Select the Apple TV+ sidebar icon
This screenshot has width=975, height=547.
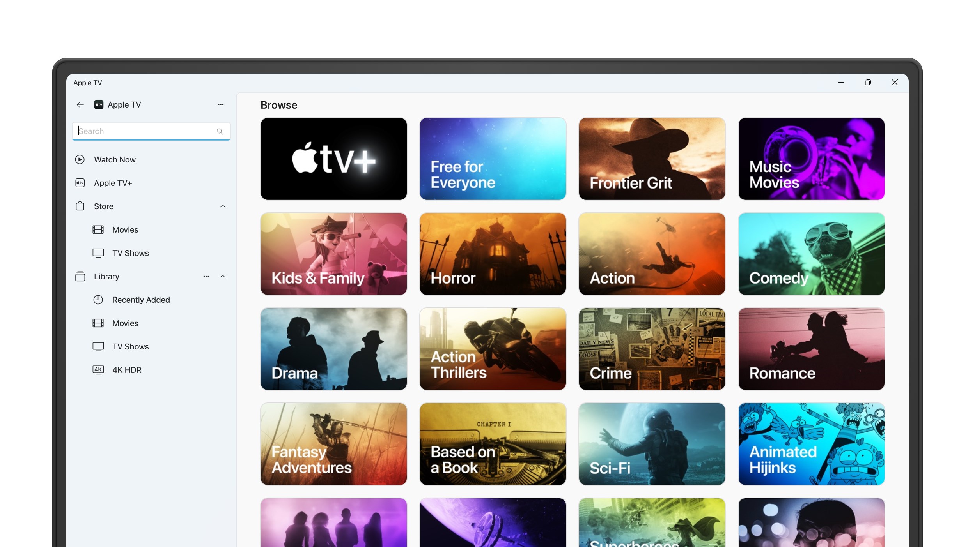pyautogui.click(x=80, y=183)
